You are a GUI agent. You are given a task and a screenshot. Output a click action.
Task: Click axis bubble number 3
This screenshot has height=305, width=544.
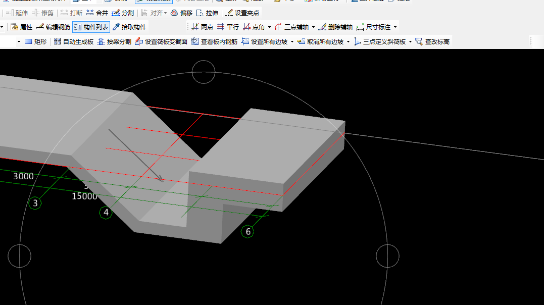35,203
